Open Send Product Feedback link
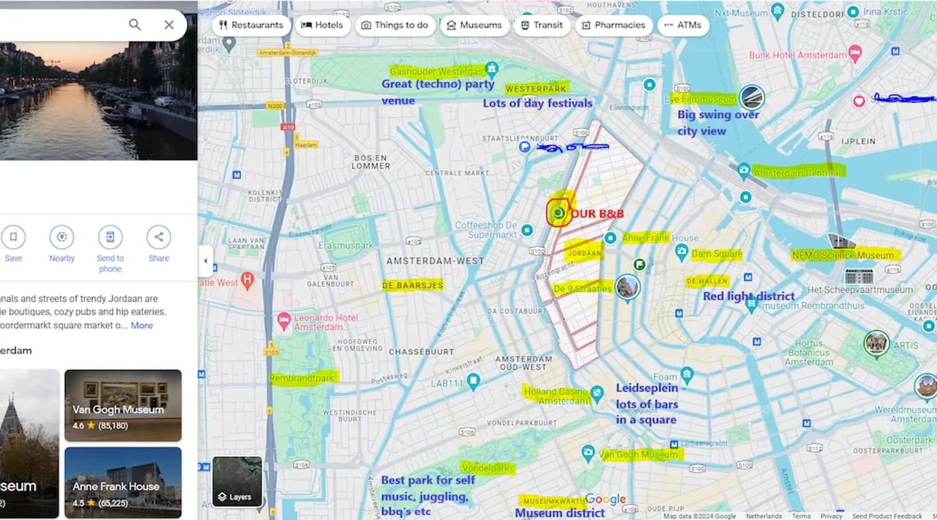Image resolution: width=937 pixels, height=520 pixels. coord(887,516)
